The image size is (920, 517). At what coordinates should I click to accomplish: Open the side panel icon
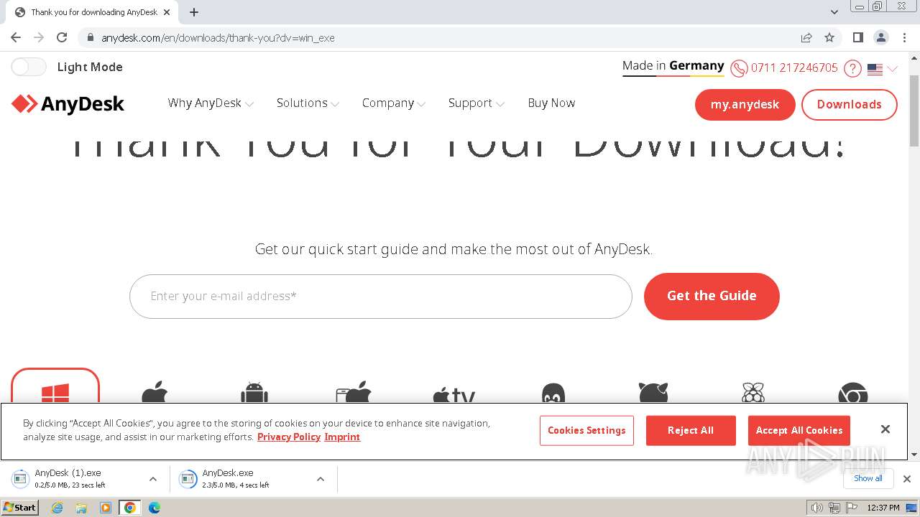point(858,37)
